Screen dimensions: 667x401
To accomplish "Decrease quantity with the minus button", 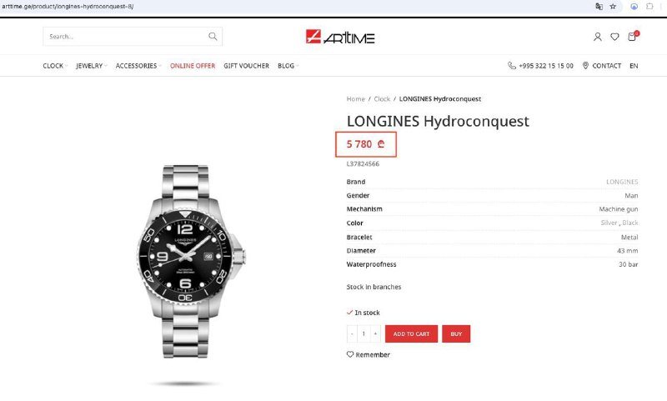I will 352,333.
